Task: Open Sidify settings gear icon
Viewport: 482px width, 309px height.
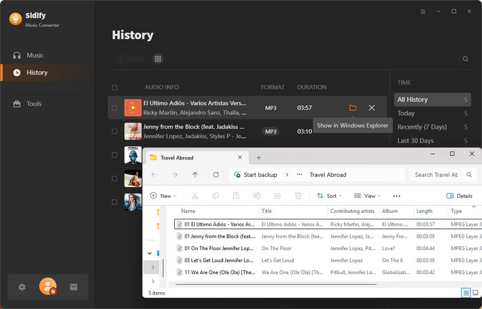Action: click(22, 287)
